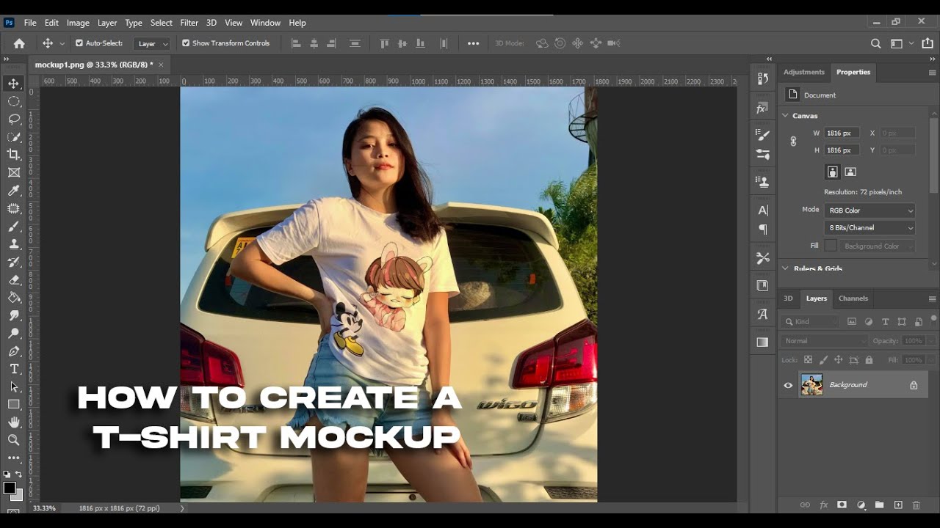The image size is (940, 528).
Task: Create a new group folder icon
Action: [879, 505]
